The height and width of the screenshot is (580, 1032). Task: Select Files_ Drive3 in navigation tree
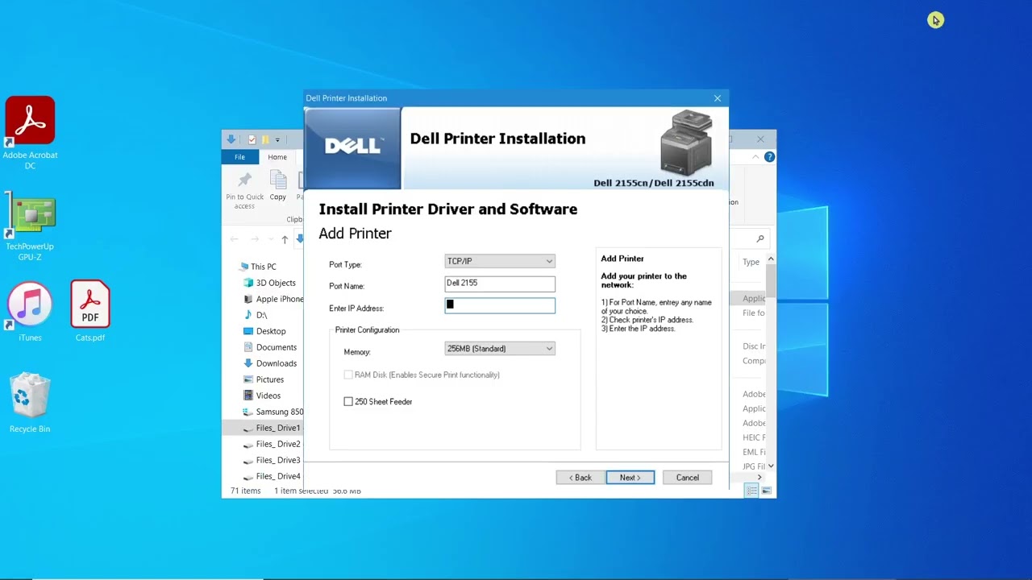(x=272, y=460)
